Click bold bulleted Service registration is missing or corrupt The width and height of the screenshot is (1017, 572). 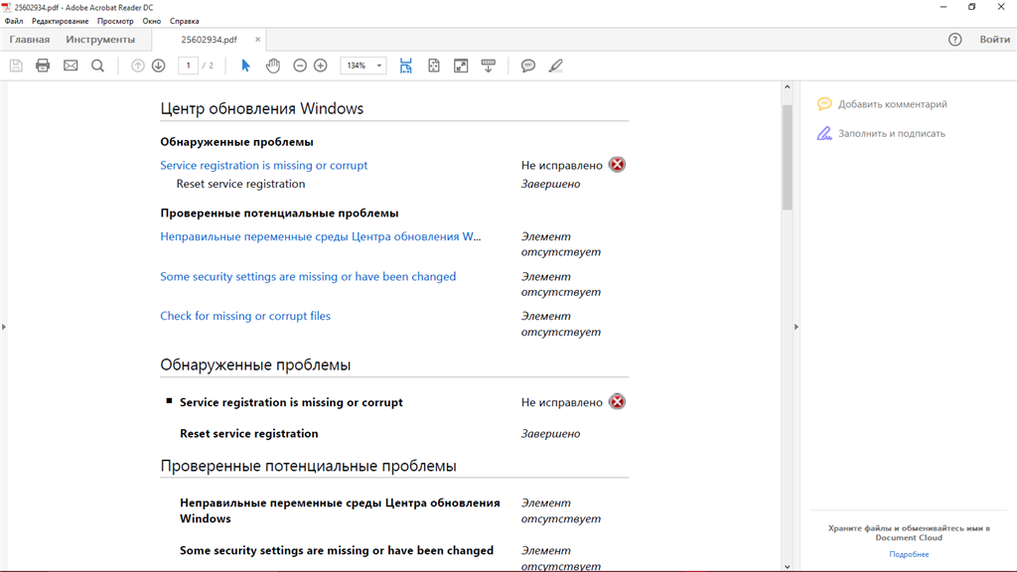point(291,402)
